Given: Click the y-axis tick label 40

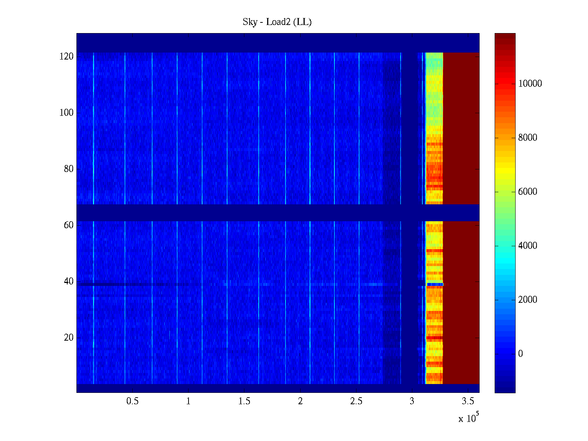Looking at the screenshot, I should [69, 282].
